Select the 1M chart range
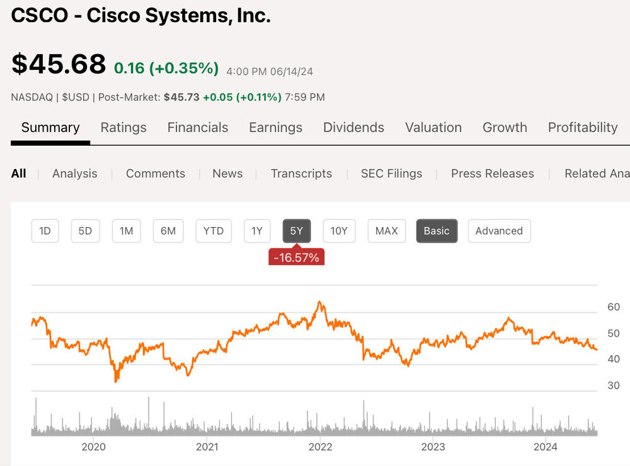The height and width of the screenshot is (466, 630). point(127,231)
